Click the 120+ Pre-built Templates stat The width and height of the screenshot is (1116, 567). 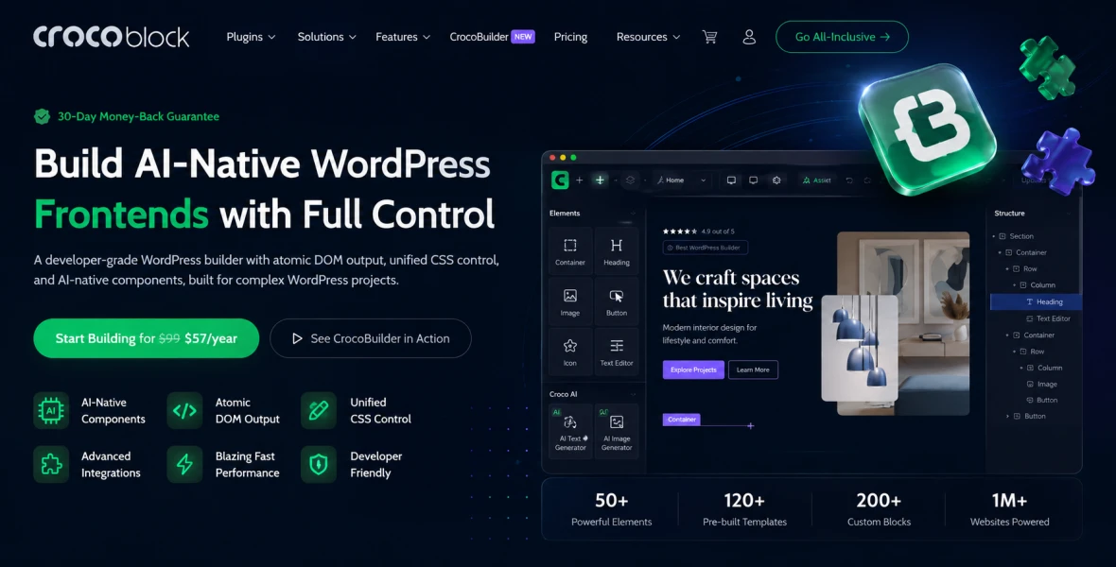744,509
